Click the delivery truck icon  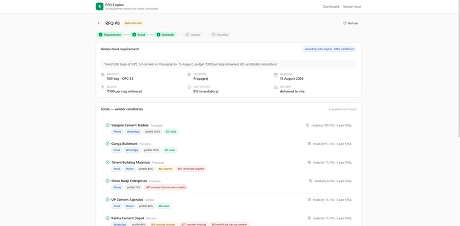click(276, 87)
